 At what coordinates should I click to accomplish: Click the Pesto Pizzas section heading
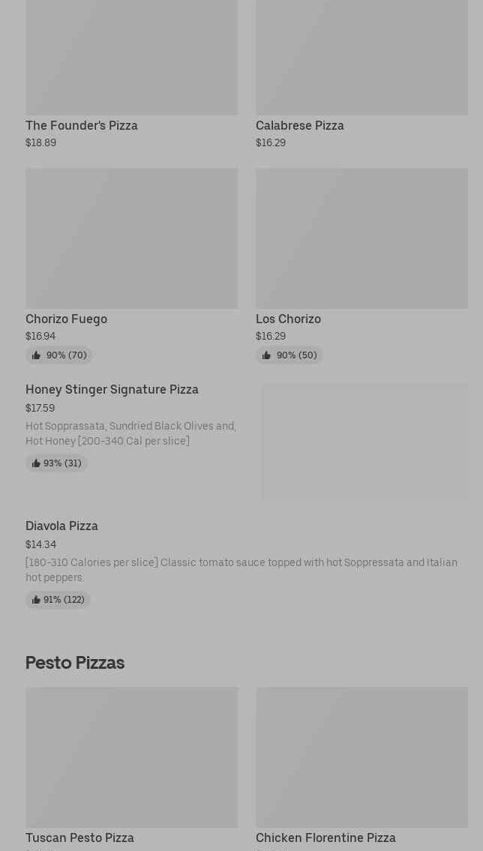pyautogui.click(x=75, y=663)
